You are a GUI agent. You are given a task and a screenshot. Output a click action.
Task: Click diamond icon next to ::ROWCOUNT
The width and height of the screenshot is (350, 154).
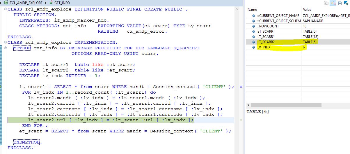254,26
